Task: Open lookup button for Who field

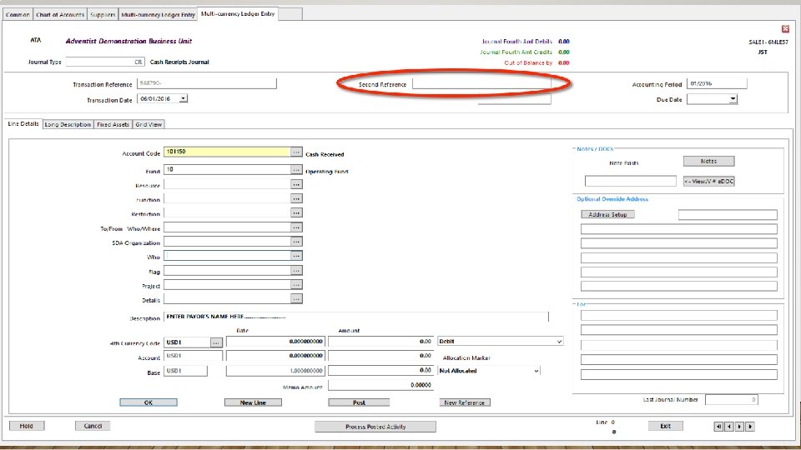Action: click(x=296, y=256)
